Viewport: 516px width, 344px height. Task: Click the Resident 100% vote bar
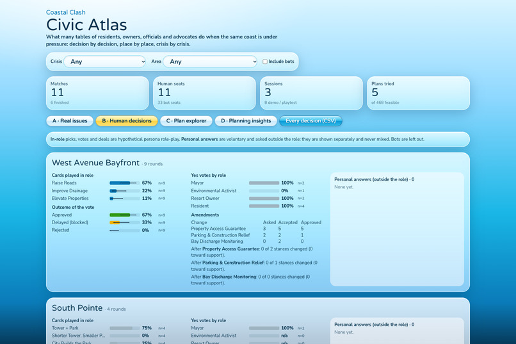pos(264,206)
